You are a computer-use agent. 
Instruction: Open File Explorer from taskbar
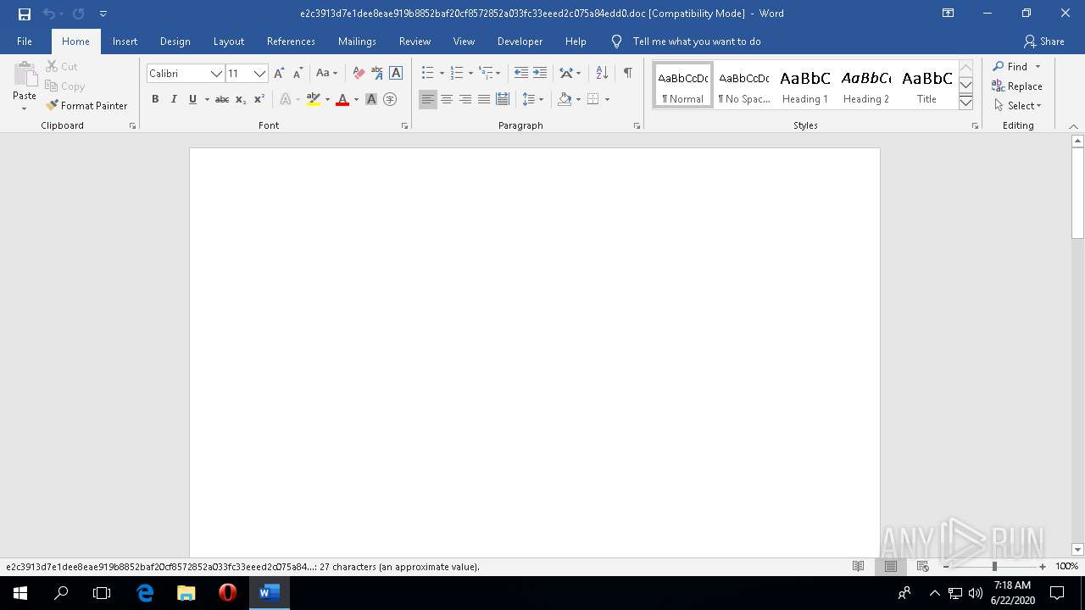186,593
